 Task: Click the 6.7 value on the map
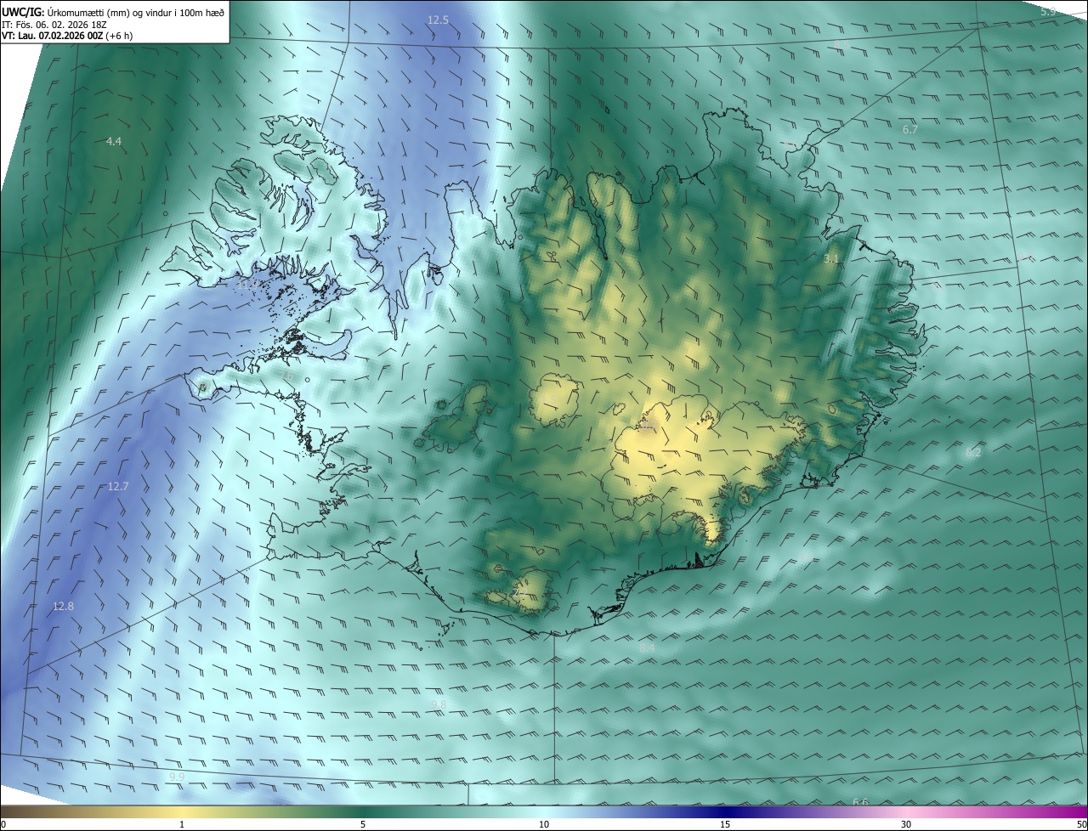909,129
